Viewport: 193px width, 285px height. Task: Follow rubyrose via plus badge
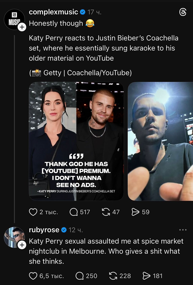click(22, 245)
